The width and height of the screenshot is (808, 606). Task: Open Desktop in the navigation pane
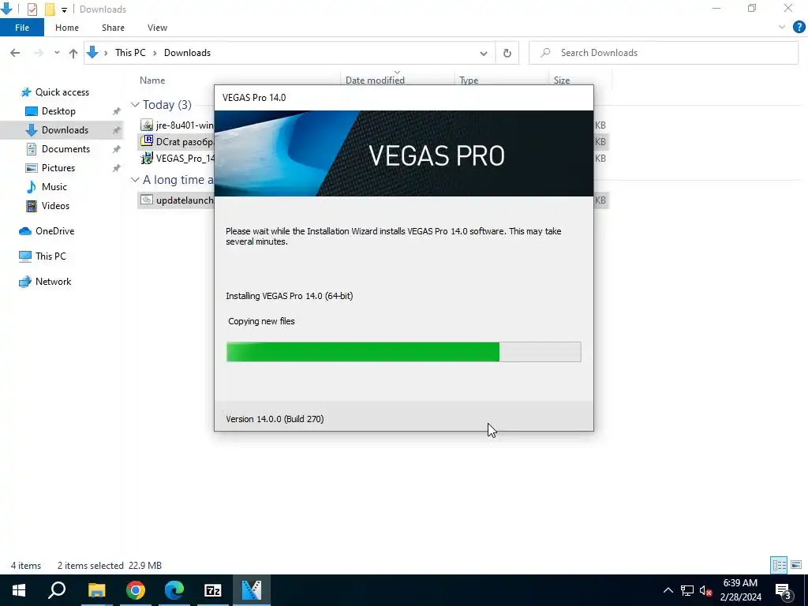tap(58, 111)
